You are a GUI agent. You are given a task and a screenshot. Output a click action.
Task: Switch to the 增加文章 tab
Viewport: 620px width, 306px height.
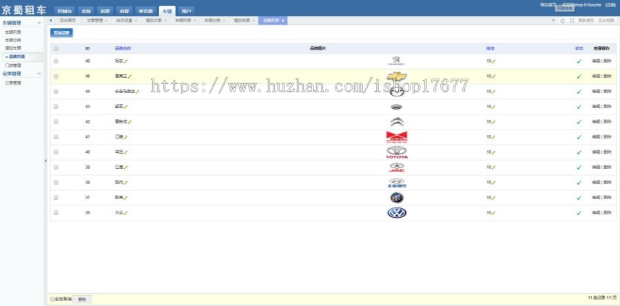click(x=154, y=21)
